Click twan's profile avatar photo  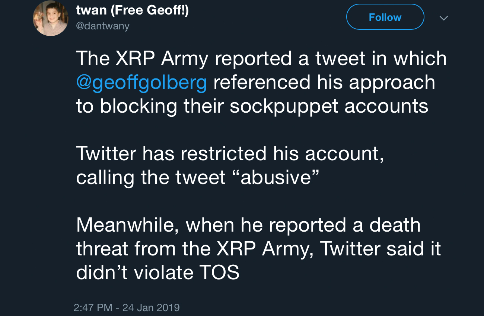click(x=51, y=19)
